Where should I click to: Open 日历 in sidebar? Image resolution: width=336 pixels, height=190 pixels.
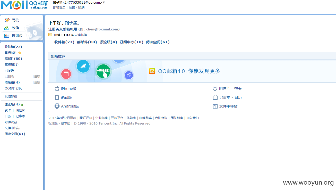point(8,116)
